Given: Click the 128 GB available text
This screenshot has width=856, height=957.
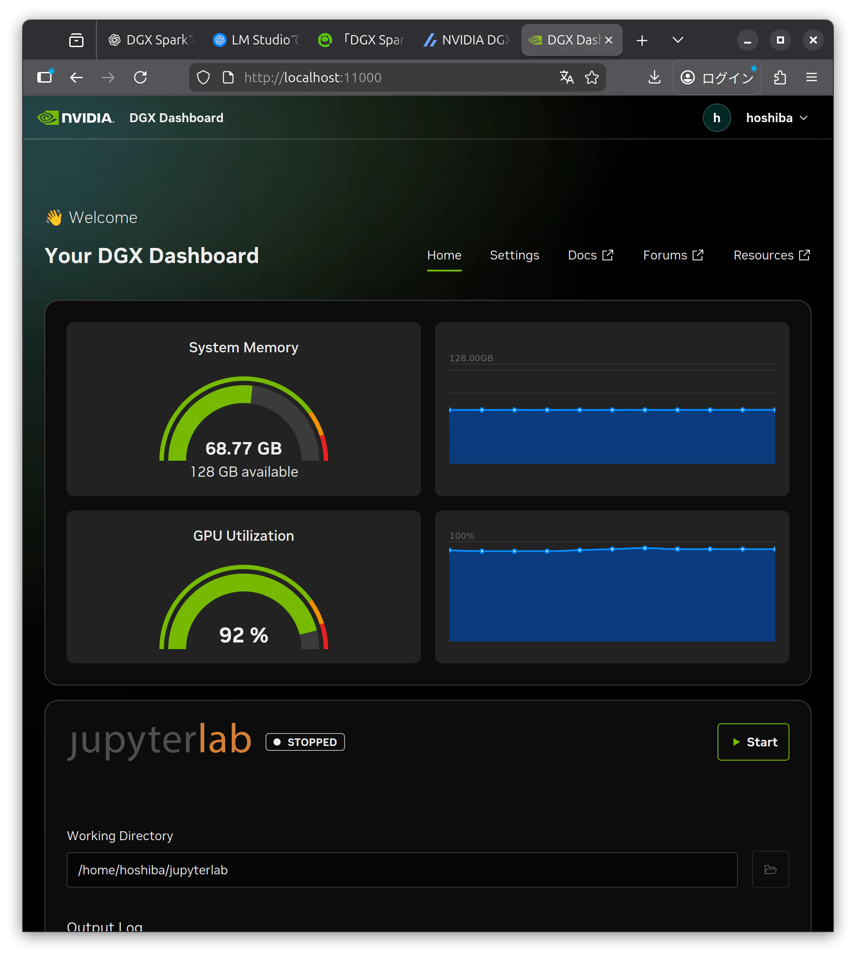Looking at the screenshot, I should point(244,472).
